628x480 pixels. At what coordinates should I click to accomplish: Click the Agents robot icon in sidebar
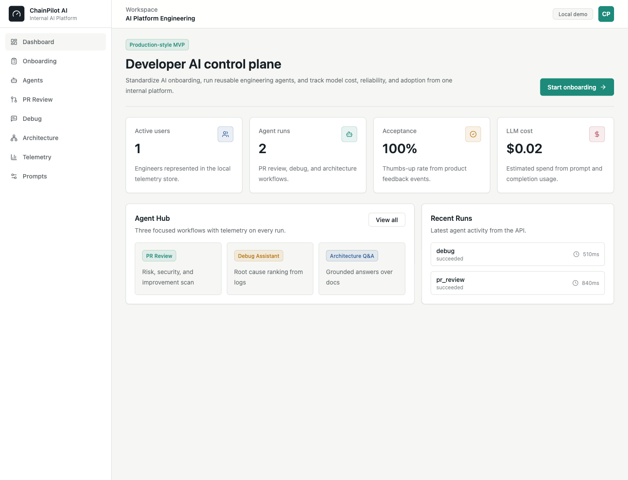[x=14, y=80]
